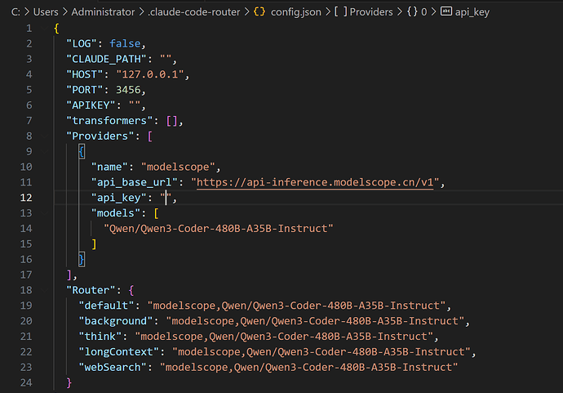Click line number 24 in the gutter
The height and width of the screenshot is (393, 563).
click(x=26, y=382)
